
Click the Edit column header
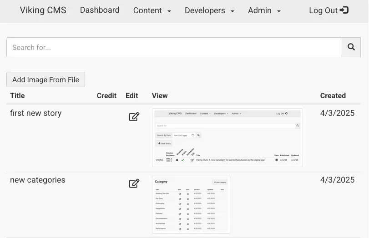coord(131,95)
